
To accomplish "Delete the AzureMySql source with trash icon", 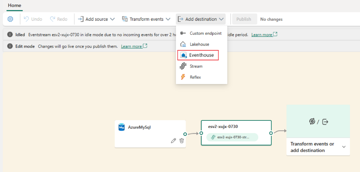I will pyautogui.click(x=182, y=140).
